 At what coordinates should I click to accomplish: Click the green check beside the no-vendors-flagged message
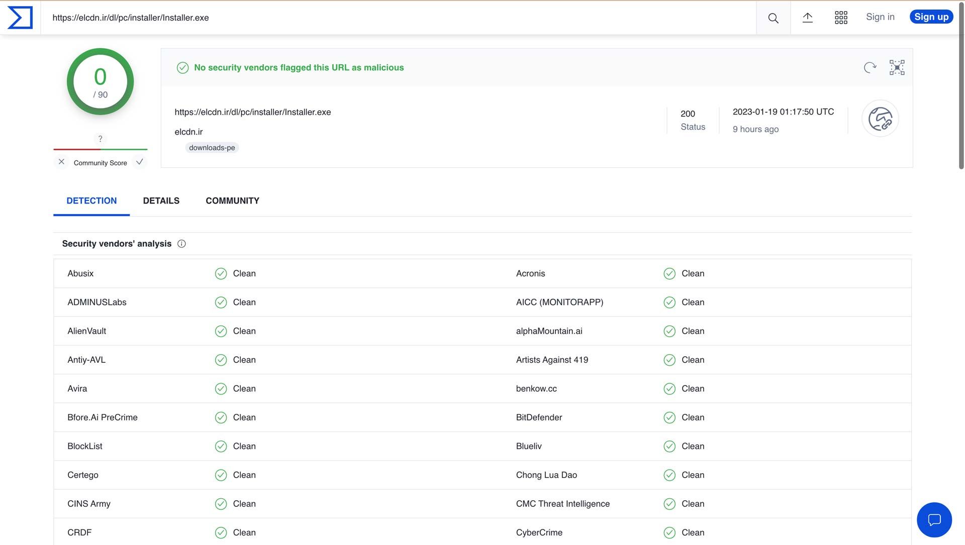pyautogui.click(x=182, y=68)
